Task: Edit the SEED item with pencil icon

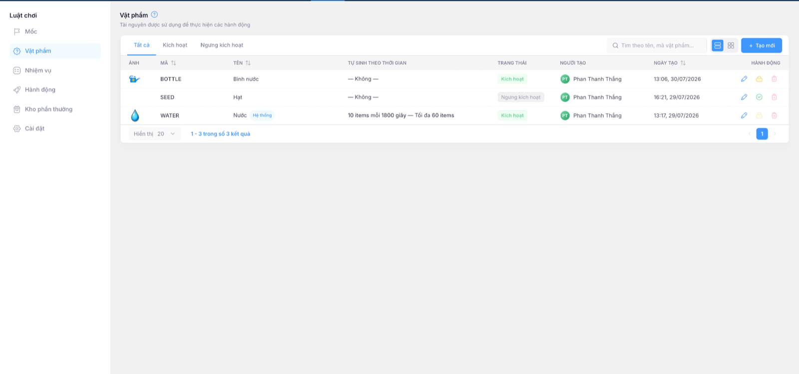Action: [x=744, y=97]
